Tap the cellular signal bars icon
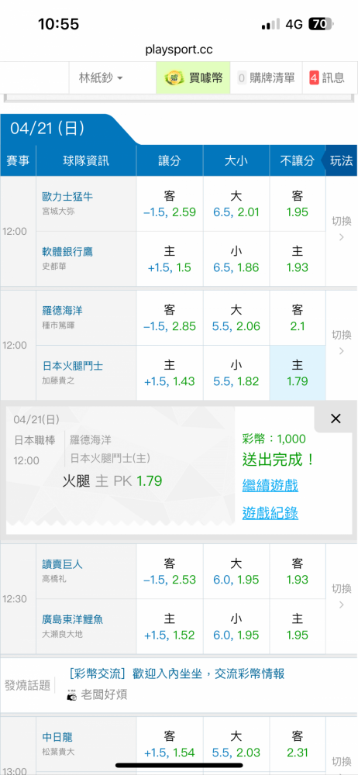 (x=270, y=24)
